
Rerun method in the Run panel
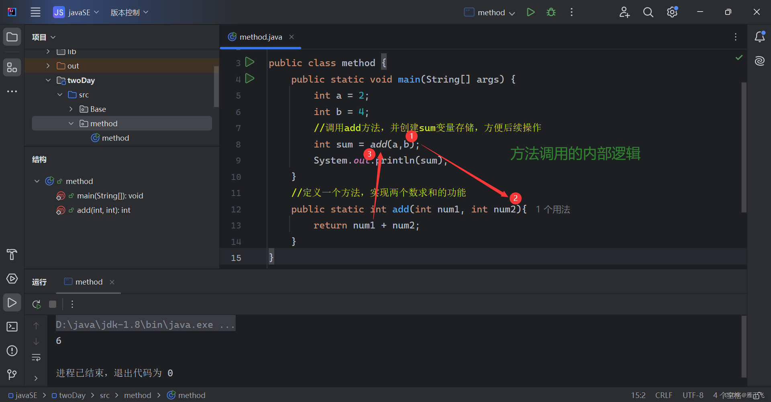[37, 304]
